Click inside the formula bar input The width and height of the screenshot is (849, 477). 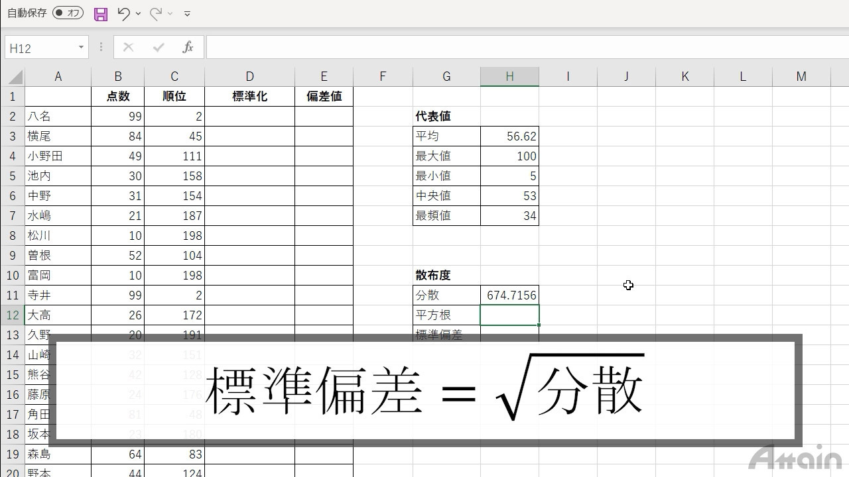[x=524, y=48]
